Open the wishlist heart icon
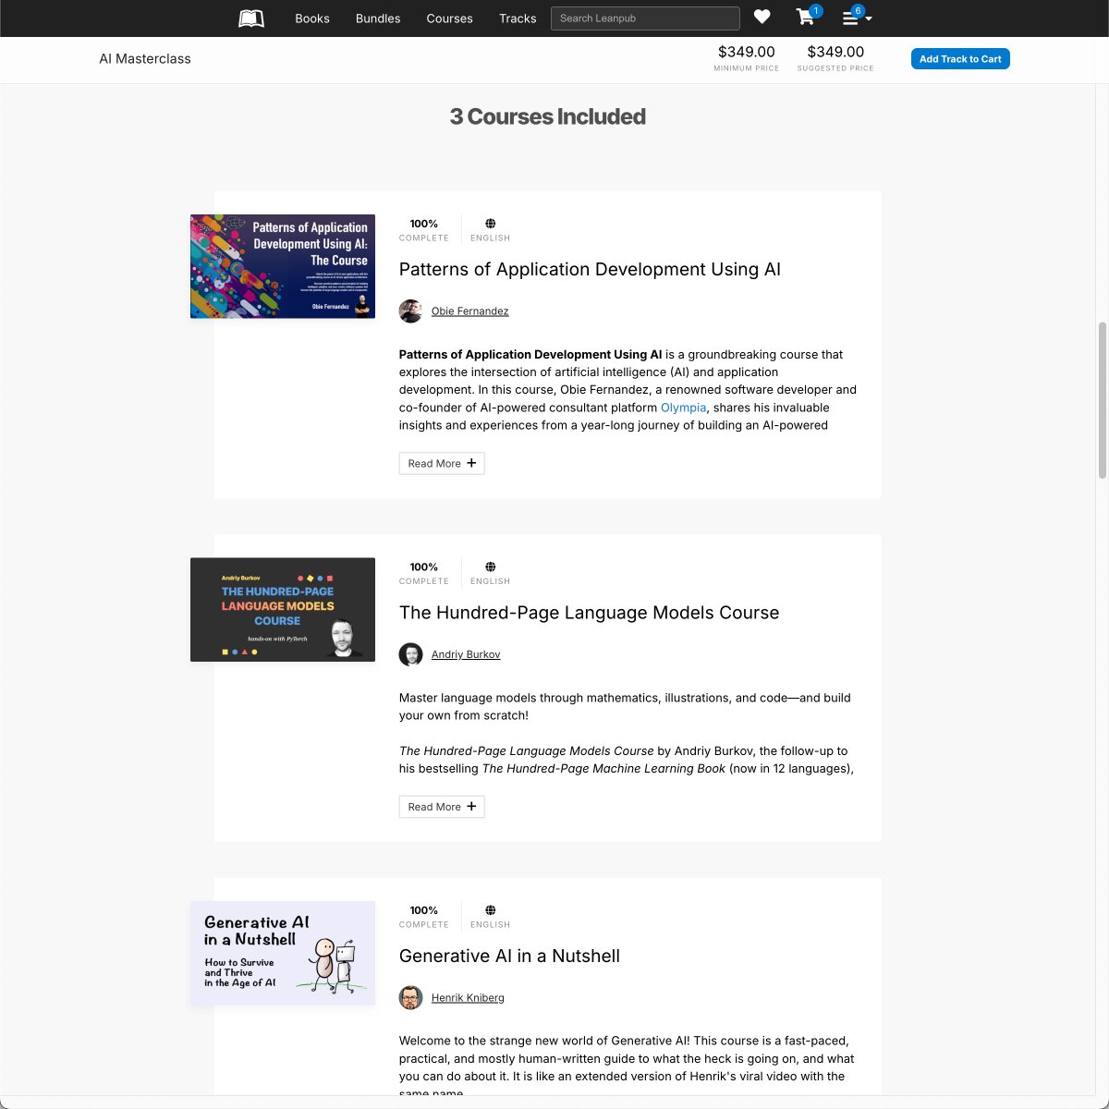Image resolution: width=1109 pixels, height=1109 pixels. tap(762, 17)
